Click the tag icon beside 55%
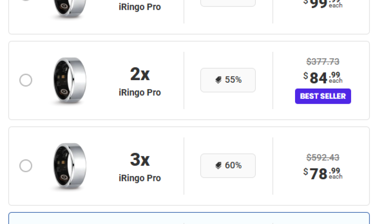 click(219, 80)
